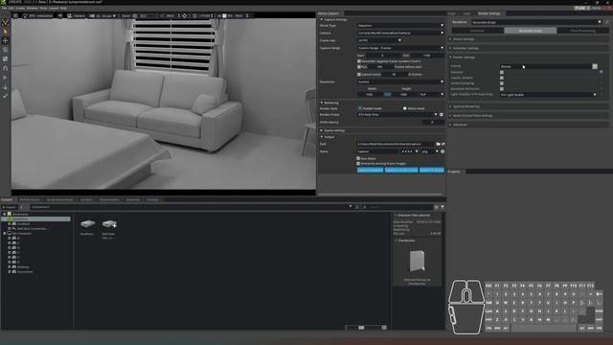Click the filter icon in Content browser
The width and height of the screenshot is (613, 345).
[443, 207]
